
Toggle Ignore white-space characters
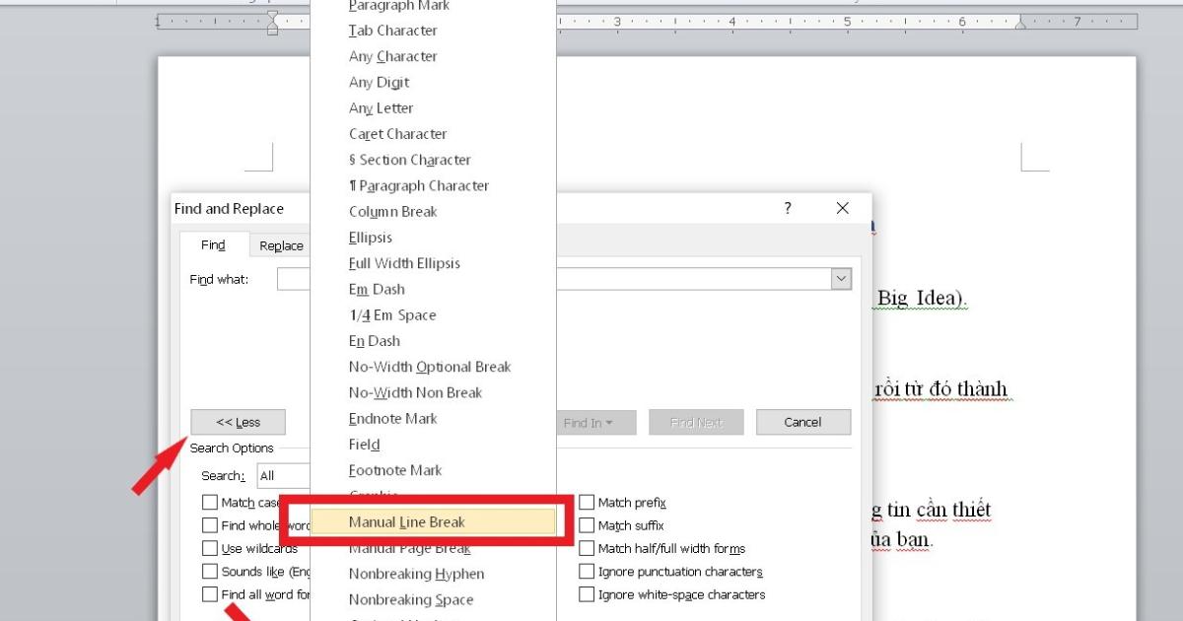(x=587, y=594)
